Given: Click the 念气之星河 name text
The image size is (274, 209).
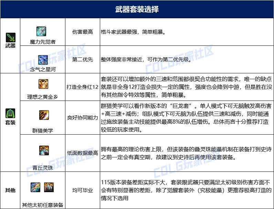Looking at the screenshot, I should (x=43, y=70).
